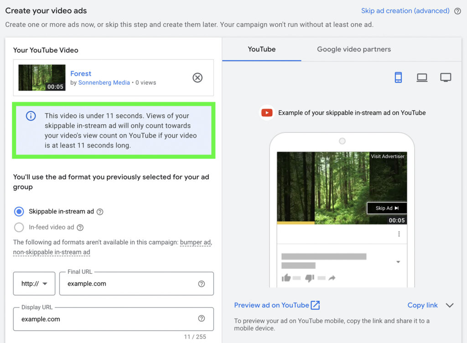The height and width of the screenshot is (343, 467).
Task: Click the YouTube play logo icon
Action: tap(266, 113)
